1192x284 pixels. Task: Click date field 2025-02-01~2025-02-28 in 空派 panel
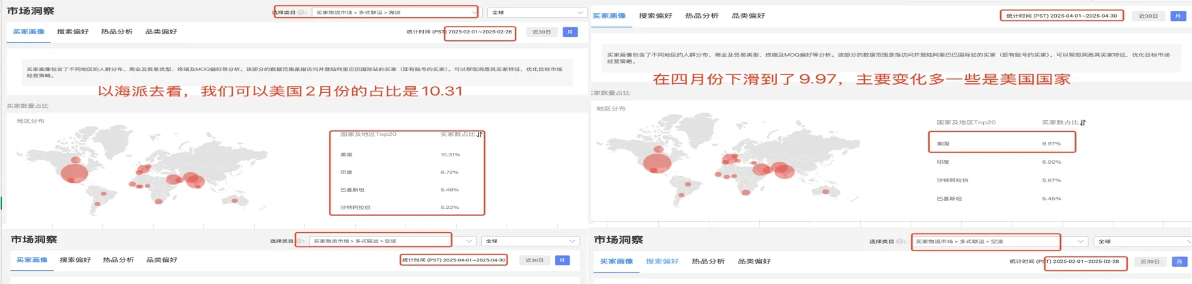coord(1085,261)
